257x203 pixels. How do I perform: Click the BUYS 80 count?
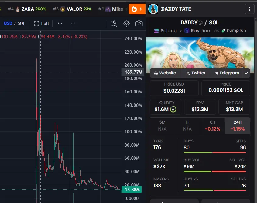click(187, 148)
